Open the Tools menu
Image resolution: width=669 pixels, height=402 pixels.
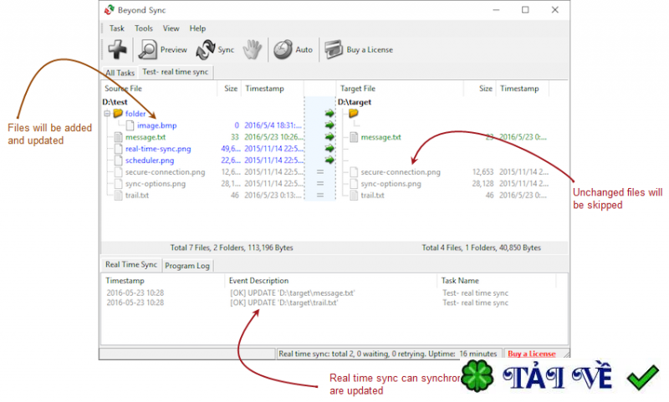[143, 28]
